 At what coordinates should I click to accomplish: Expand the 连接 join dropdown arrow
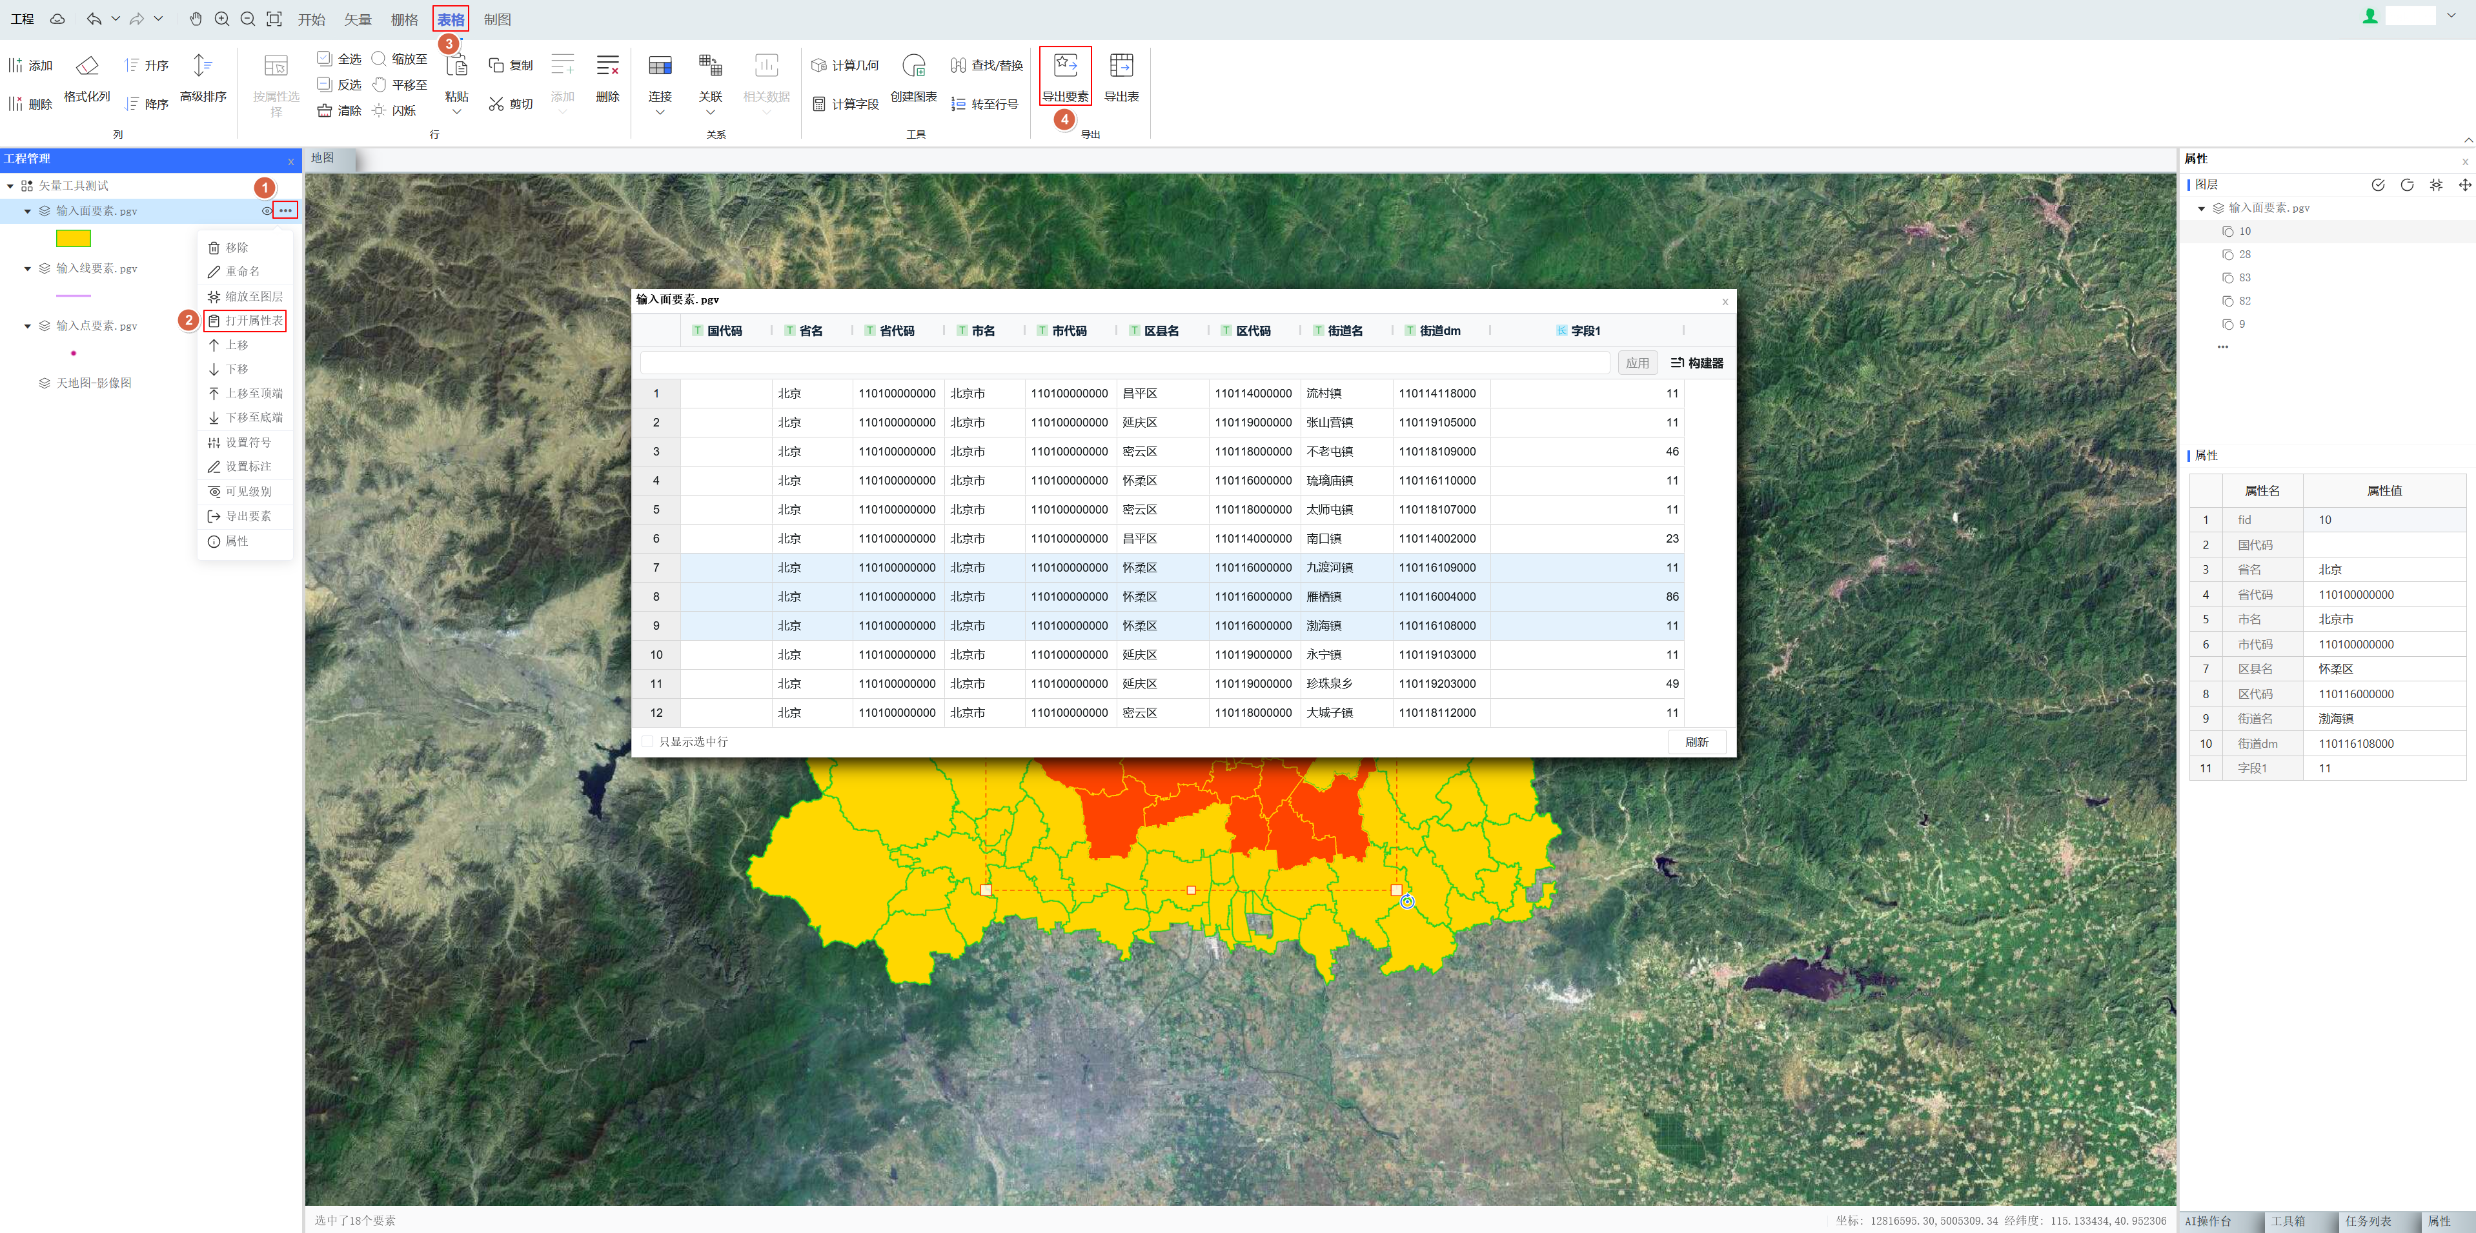[660, 112]
